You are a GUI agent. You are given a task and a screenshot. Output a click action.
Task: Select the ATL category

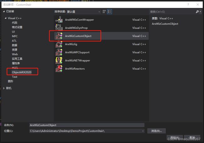click(14, 41)
